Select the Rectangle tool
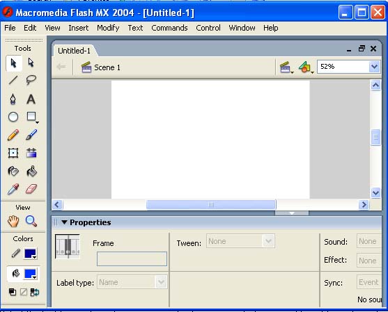Image resolution: width=388 pixels, height=312 pixels. [x=31, y=117]
